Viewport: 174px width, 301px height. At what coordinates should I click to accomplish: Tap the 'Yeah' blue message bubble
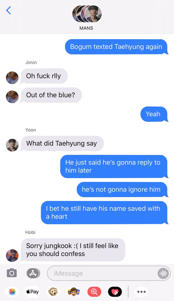[x=153, y=114]
